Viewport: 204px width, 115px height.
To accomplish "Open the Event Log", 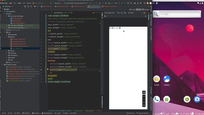I will (x=130, y=113).
